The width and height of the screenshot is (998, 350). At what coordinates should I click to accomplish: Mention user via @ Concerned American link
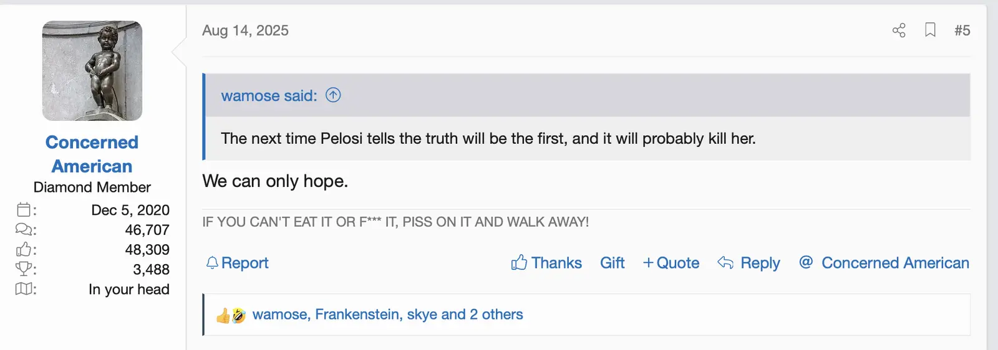pyautogui.click(x=884, y=263)
